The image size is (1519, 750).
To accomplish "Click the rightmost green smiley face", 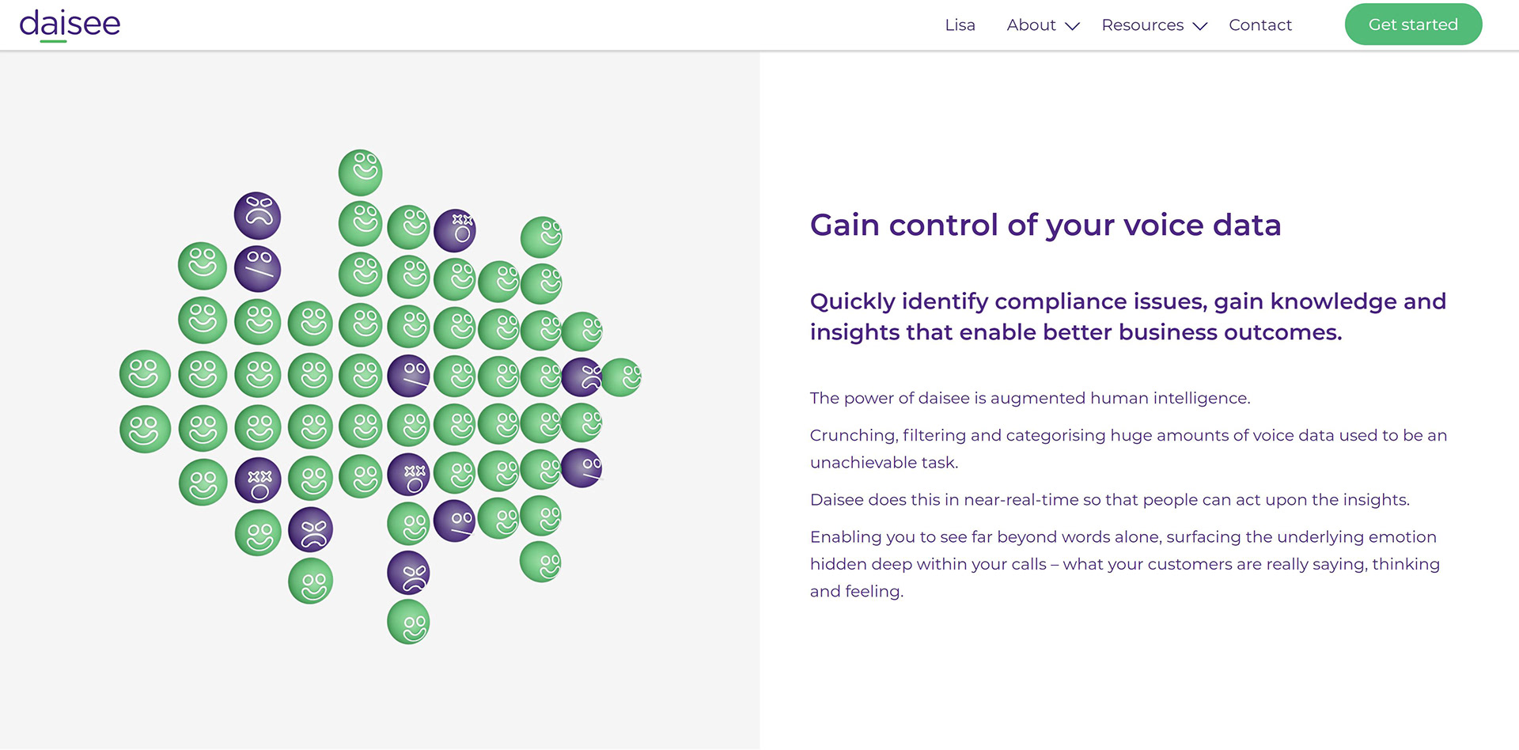I will [621, 377].
